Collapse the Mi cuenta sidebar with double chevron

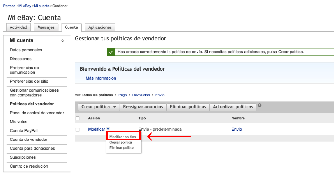(63, 40)
